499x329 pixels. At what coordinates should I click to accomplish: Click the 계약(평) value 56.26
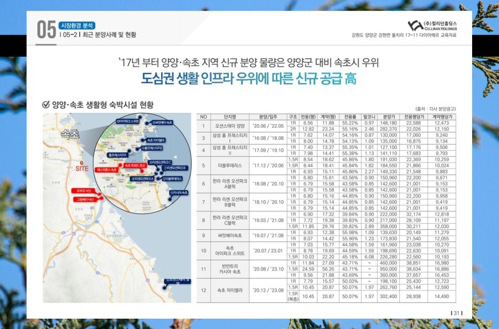tap(328, 269)
